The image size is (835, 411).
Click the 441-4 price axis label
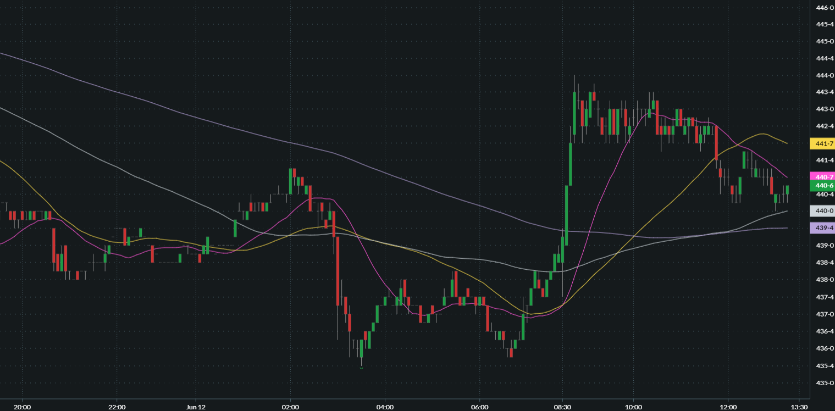pos(825,160)
